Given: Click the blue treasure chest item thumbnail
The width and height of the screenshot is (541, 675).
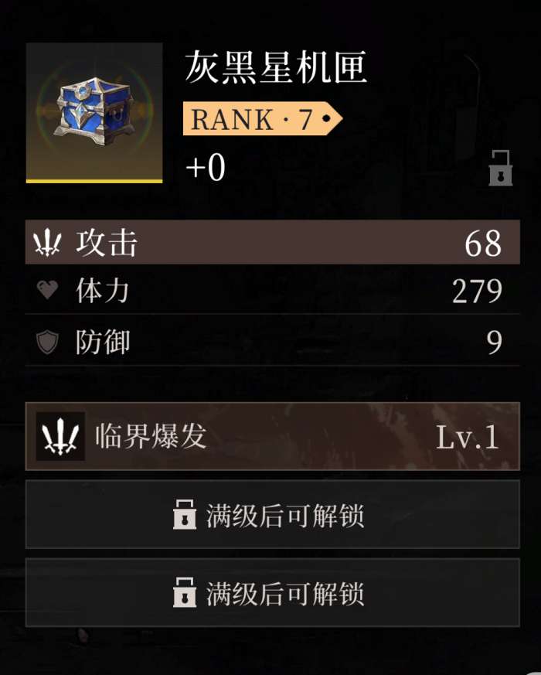Looking at the screenshot, I should pyautogui.click(x=94, y=113).
